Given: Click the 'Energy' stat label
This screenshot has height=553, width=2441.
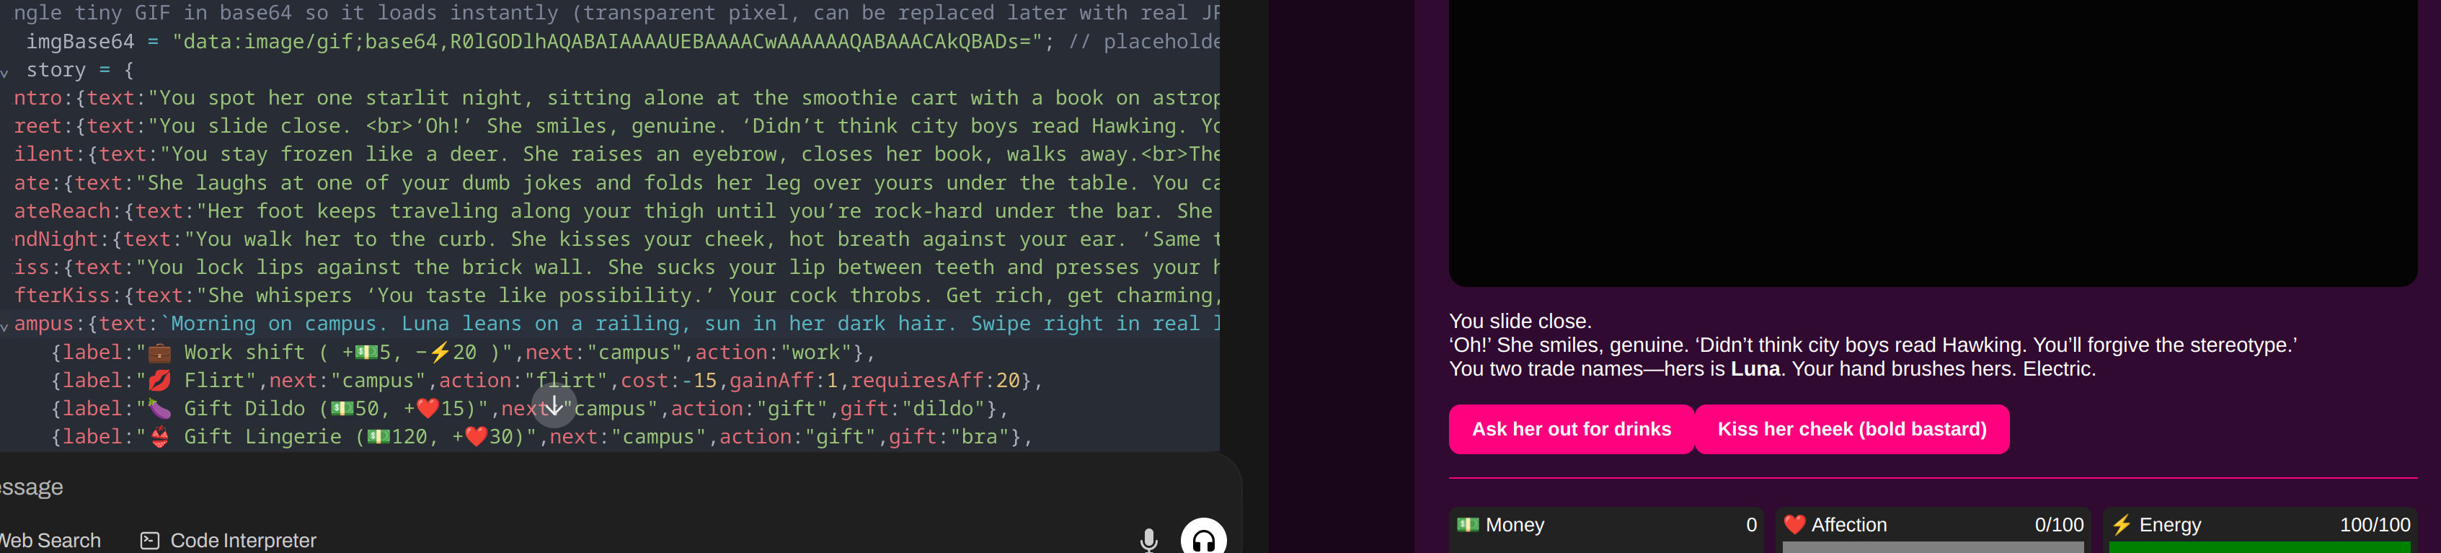Looking at the screenshot, I should (x=2170, y=525).
